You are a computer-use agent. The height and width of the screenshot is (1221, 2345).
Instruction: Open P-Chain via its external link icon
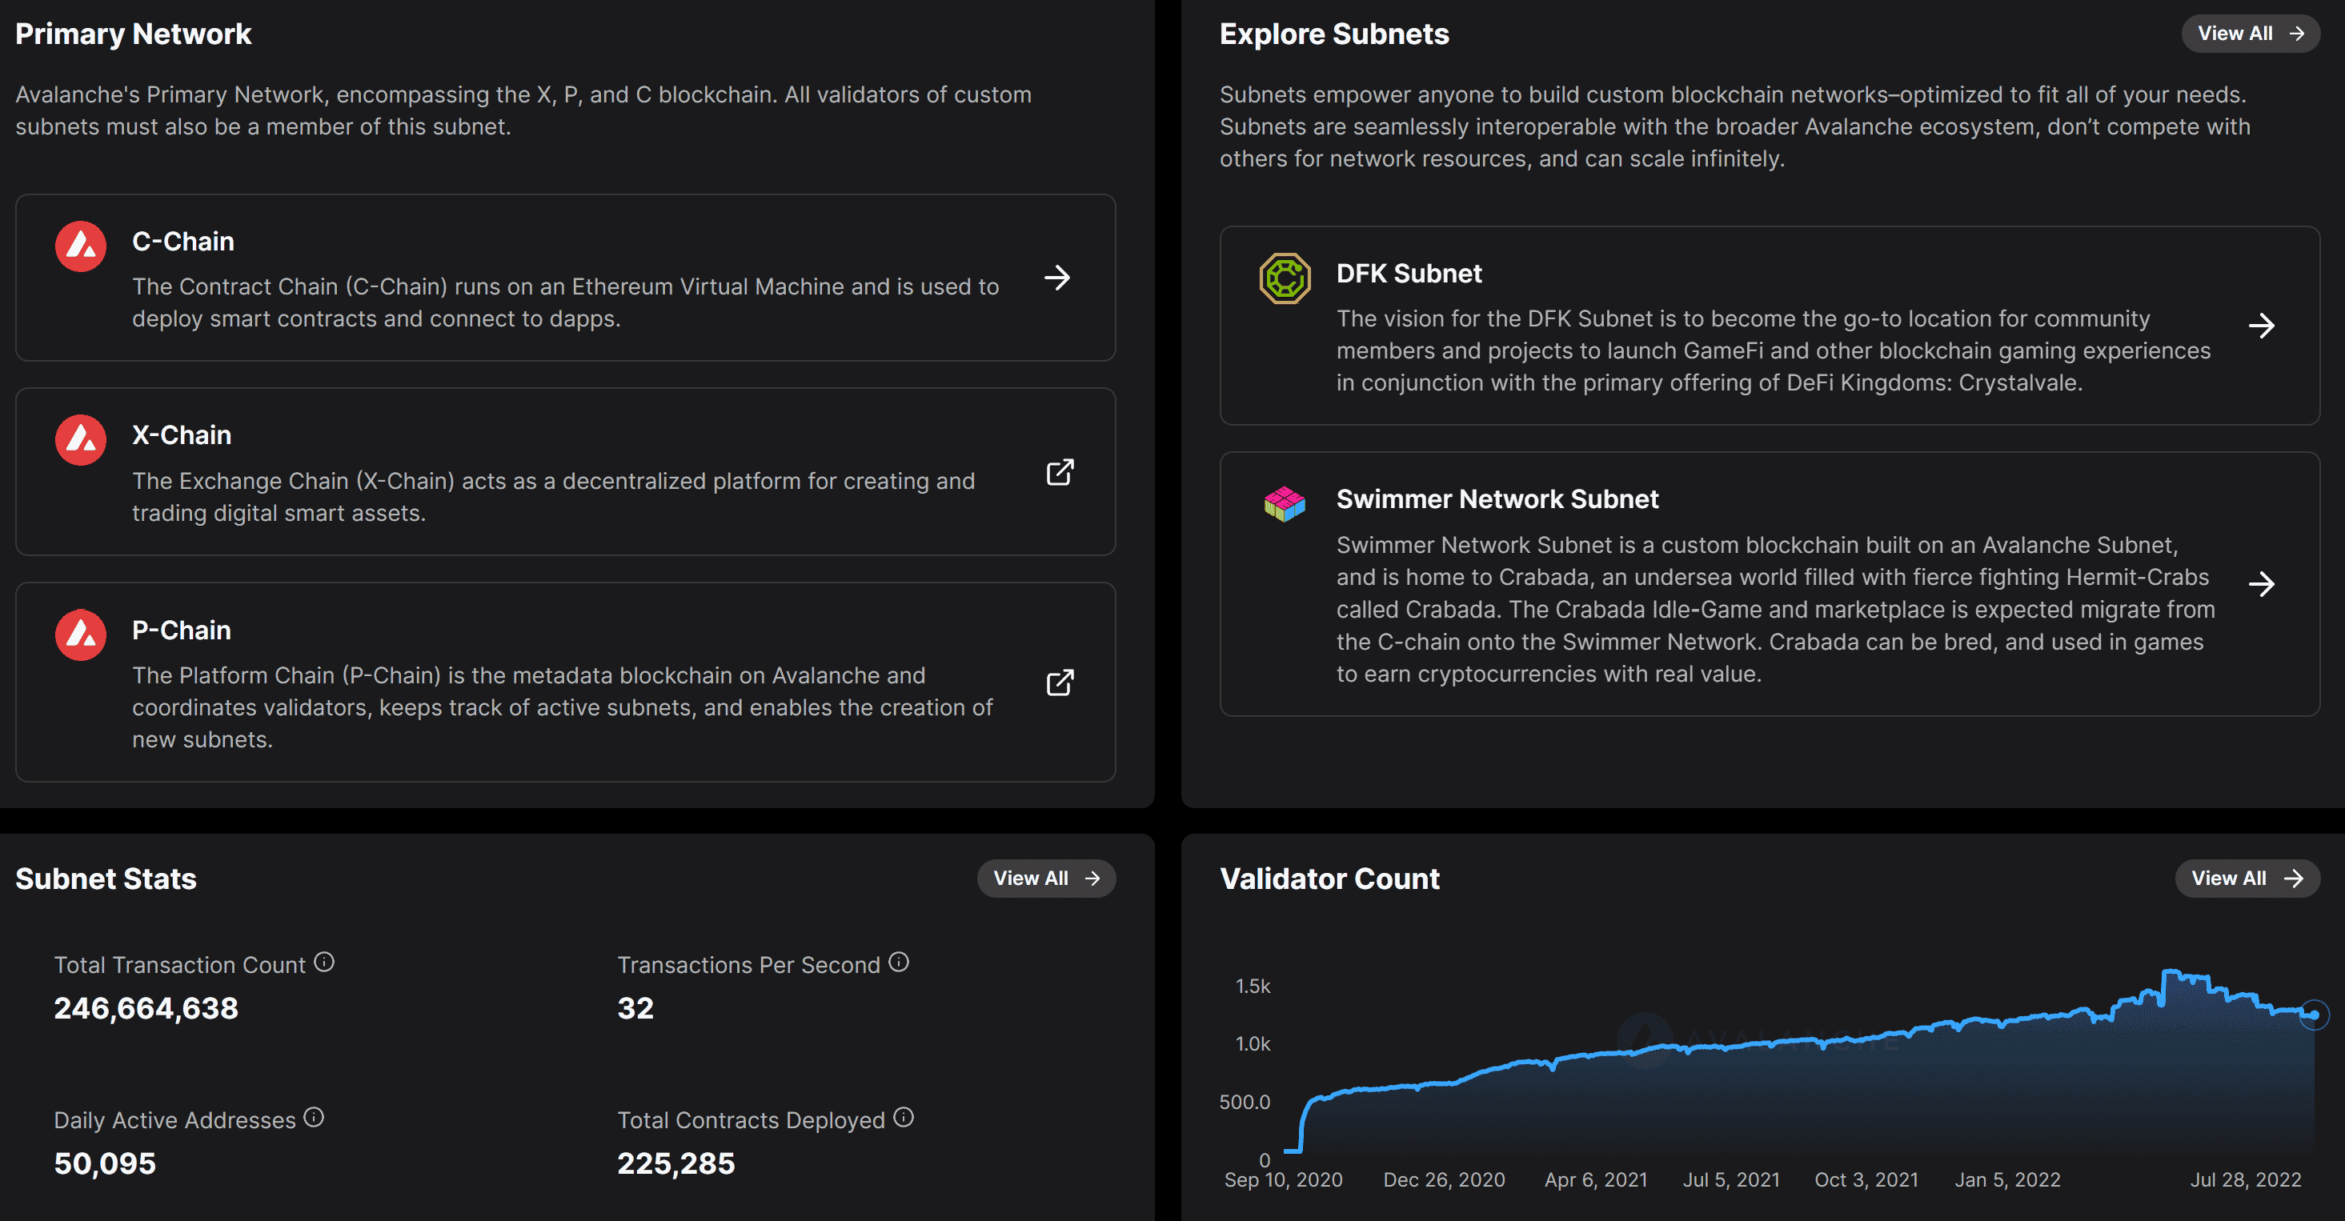tap(1060, 683)
